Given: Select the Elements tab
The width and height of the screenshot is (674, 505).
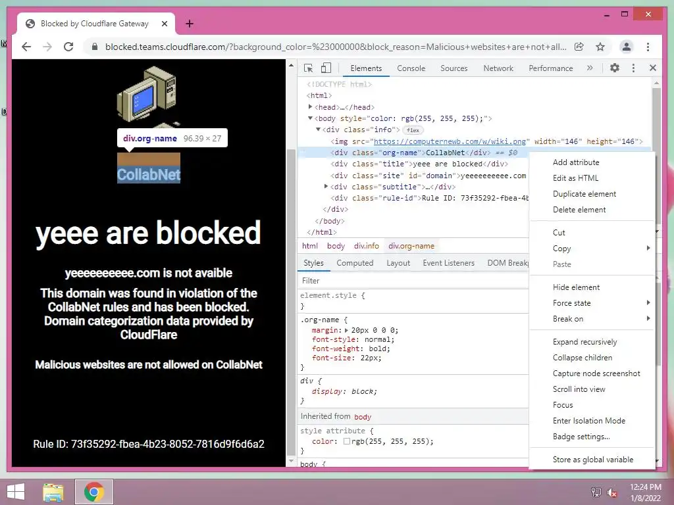Looking at the screenshot, I should coord(366,68).
